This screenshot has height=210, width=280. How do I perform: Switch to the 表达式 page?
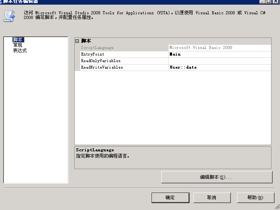pyautogui.click(x=20, y=51)
